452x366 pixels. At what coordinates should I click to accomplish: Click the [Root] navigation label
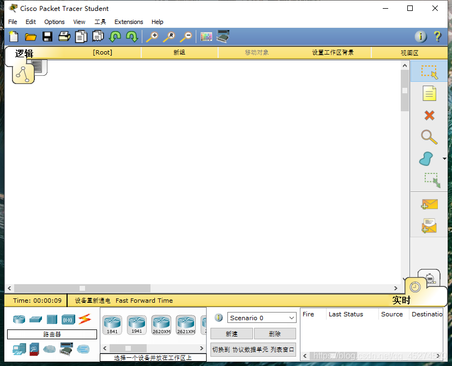tap(103, 52)
